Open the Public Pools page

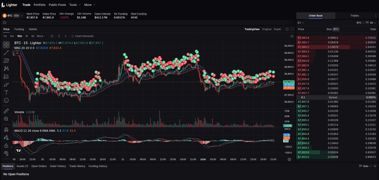pyautogui.click(x=57, y=5)
